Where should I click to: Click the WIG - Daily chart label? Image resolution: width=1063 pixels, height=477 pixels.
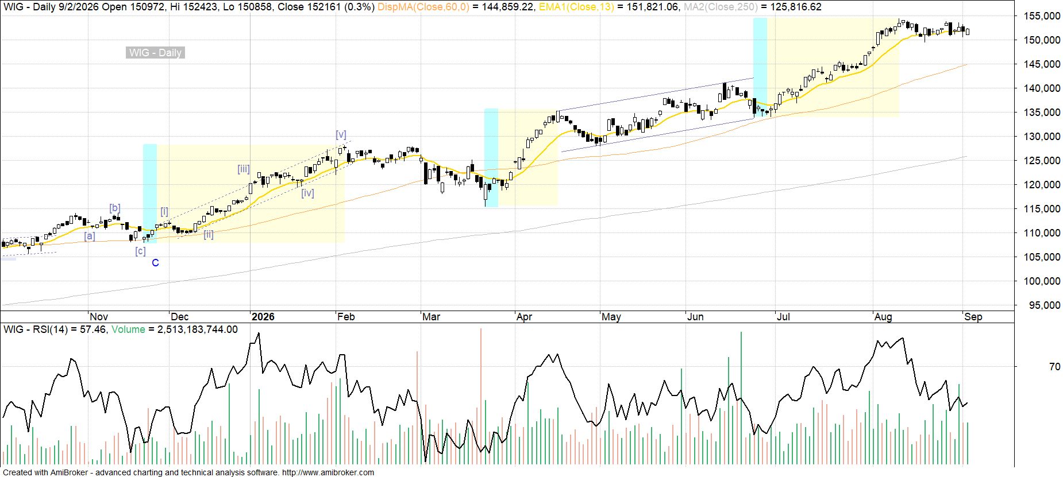(x=155, y=53)
